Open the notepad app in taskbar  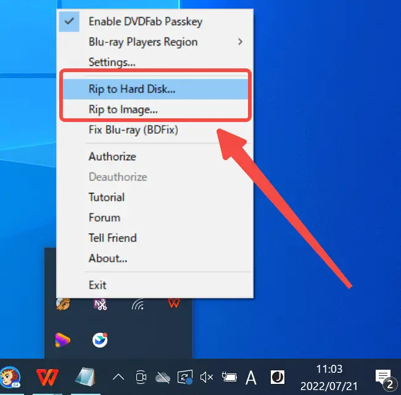pos(85,377)
